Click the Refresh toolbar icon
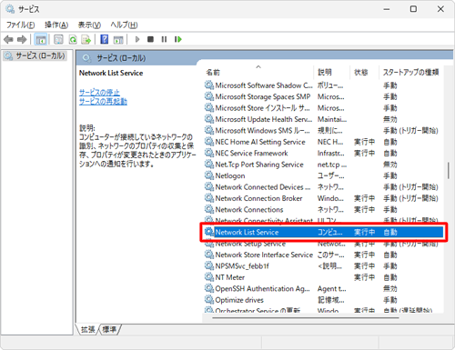Screen dimensions: 455x350 [x=73, y=39]
